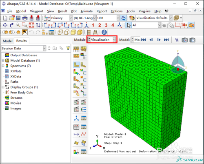Open the Primary variable type dropdown

[x=71, y=18]
